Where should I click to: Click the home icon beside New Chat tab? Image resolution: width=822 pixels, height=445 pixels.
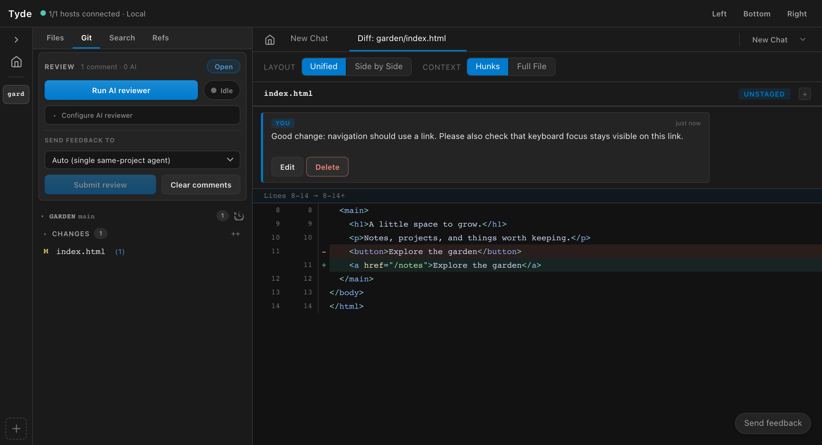(270, 40)
